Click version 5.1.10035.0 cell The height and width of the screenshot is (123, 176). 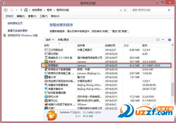pyautogui.click(x=149, y=101)
